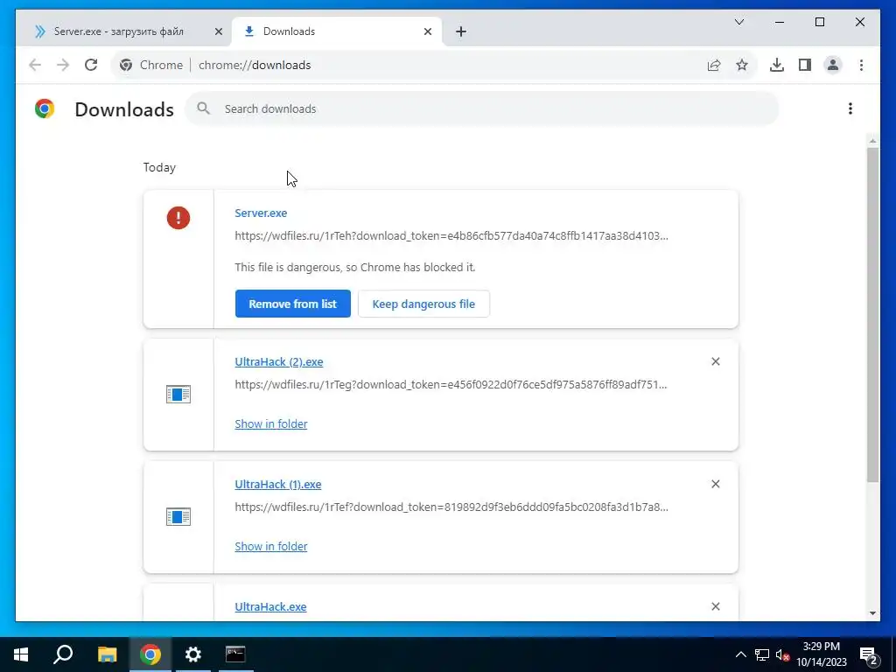Click the browser forward arrow
Viewport: 896px width, 672px height.
(63, 65)
